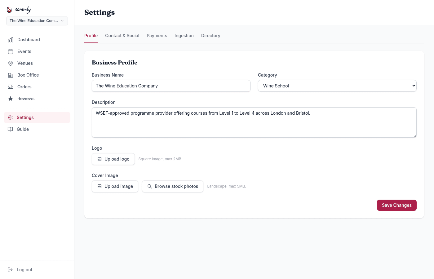Click the Logo field label
This screenshot has width=434, height=279.
click(x=97, y=148)
